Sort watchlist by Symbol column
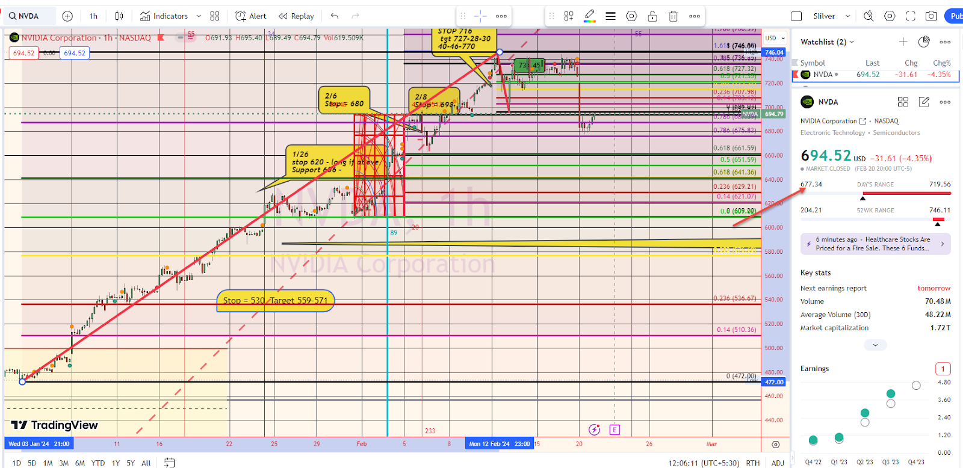Viewport: 963px width, 468px height. click(813, 63)
